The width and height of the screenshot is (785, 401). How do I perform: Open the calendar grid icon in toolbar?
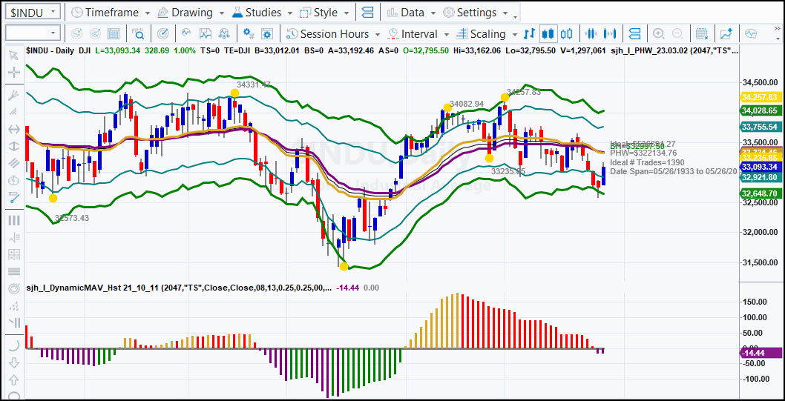coord(114,34)
